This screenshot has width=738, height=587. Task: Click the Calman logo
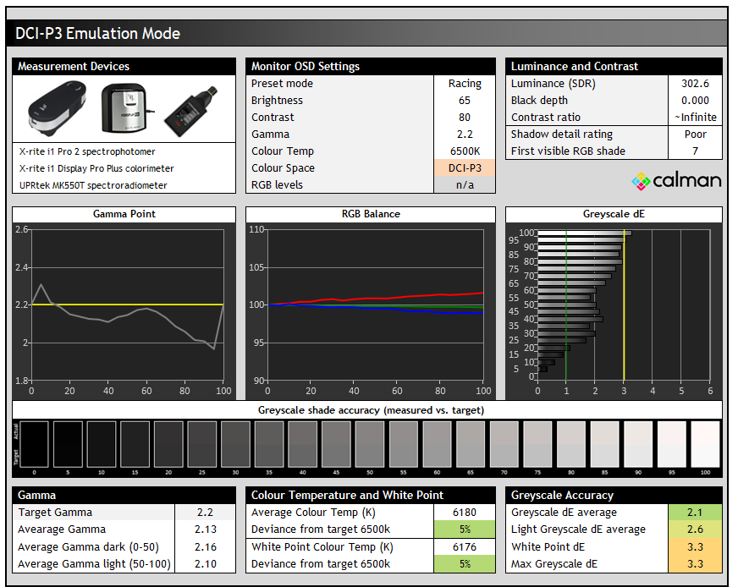coord(676,180)
